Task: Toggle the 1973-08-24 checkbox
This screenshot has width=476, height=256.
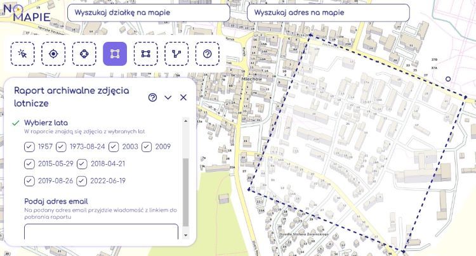Action: 61,147
